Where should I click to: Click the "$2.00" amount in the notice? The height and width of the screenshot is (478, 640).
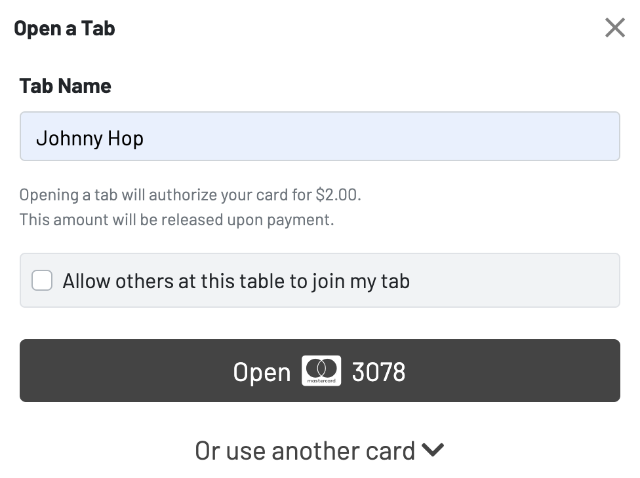pos(338,194)
